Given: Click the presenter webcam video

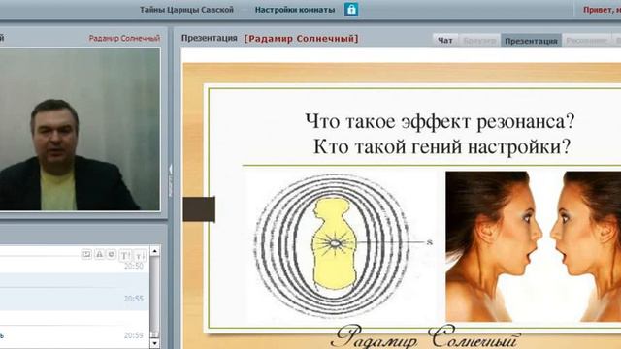Looking at the screenshot, I should (80, 129).
